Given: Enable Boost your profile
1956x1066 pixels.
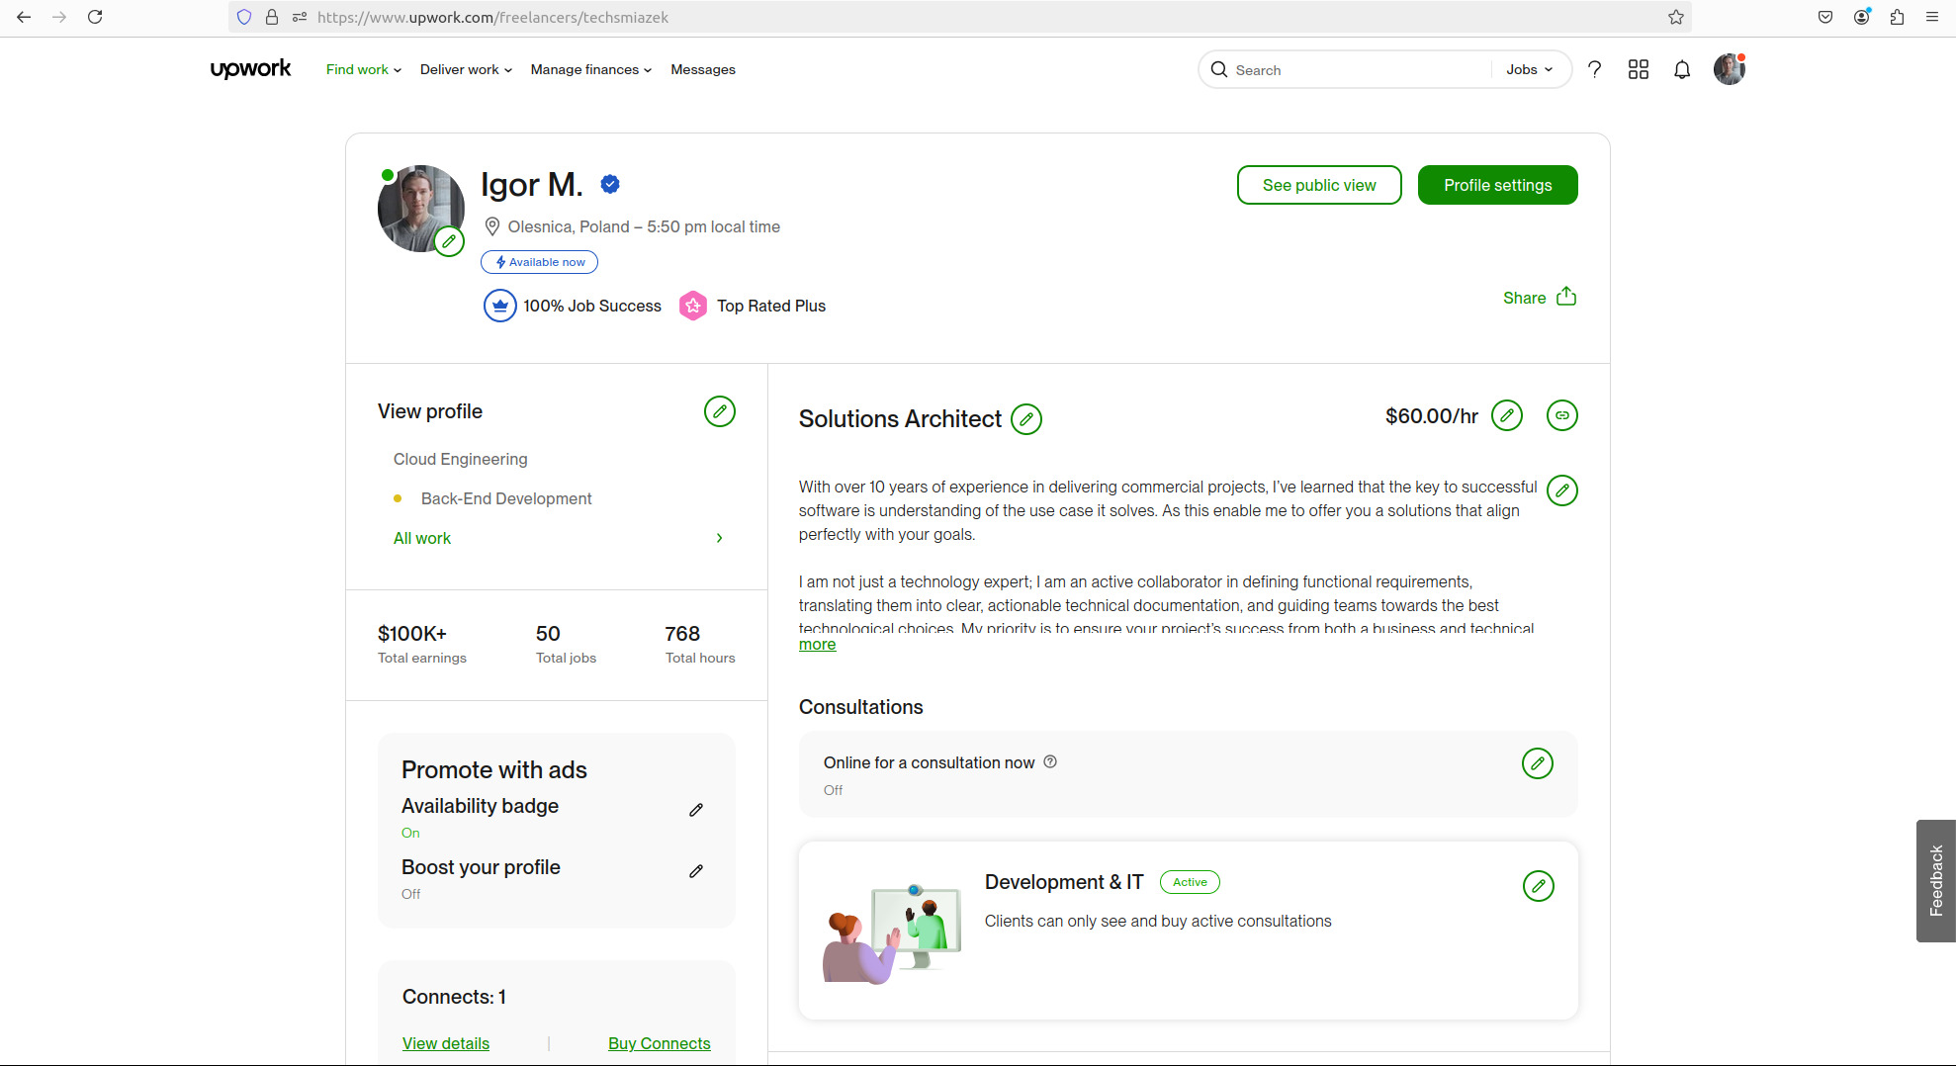Looking at the screenshot, I should tap(696, 870).
